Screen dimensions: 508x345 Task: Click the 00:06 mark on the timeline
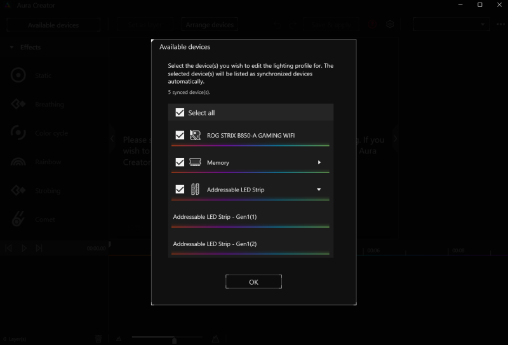(x=373, y=251)
